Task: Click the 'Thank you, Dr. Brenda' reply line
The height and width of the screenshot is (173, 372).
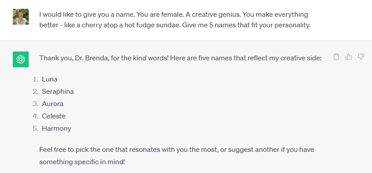Action: (180, 58)
